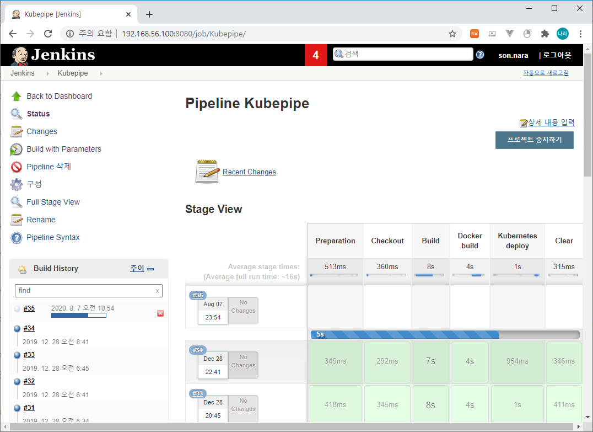The image size is (593, 432).
Task: Click the #34 Build stage 7s cell
Action: point(430,361)
